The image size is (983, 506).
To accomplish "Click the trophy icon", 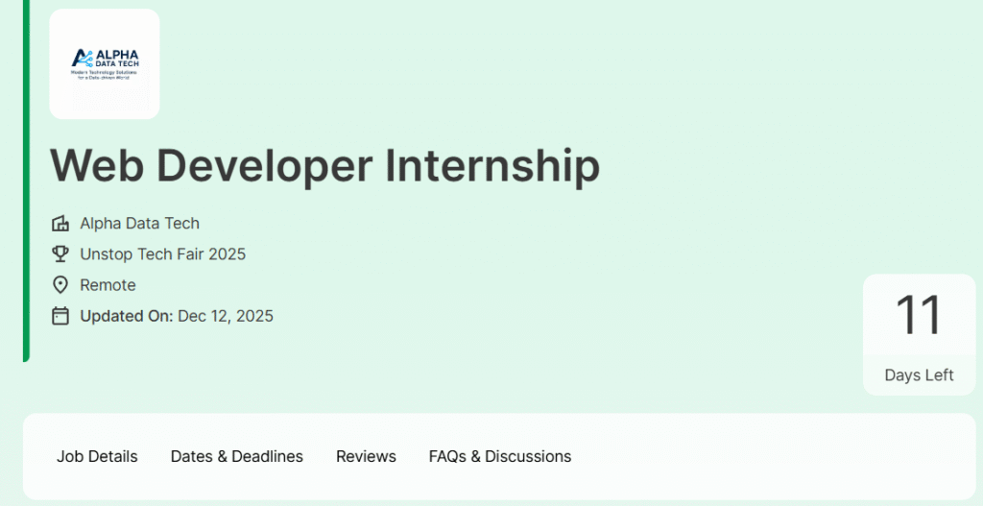I will pos(60,254).
